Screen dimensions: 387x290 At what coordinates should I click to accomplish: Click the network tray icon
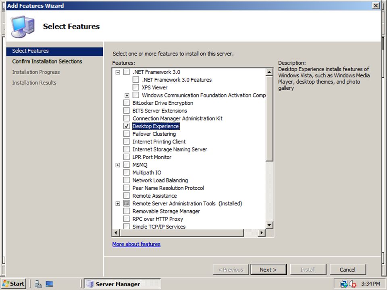(343, 284)
